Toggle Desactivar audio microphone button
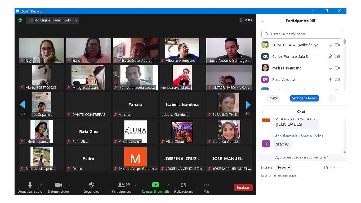Viewport: 361px width, 203px height. 30,185
